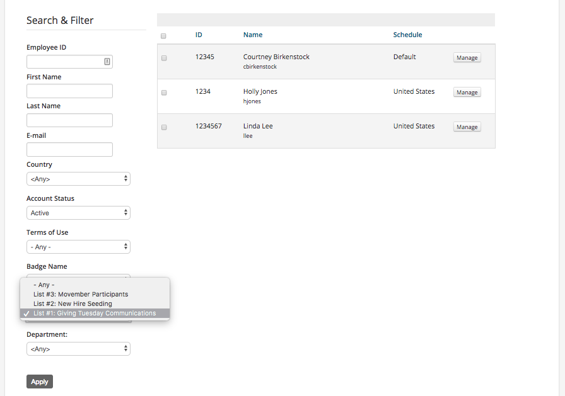The image size is (565, 396).
Task: Click the name Holly Jones
Action: click(x=260, y=91)
